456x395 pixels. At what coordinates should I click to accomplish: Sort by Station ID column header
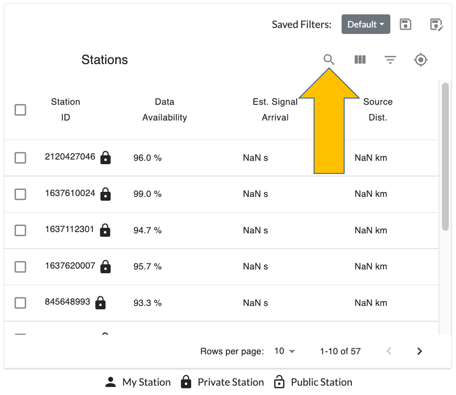pos(66,110)
